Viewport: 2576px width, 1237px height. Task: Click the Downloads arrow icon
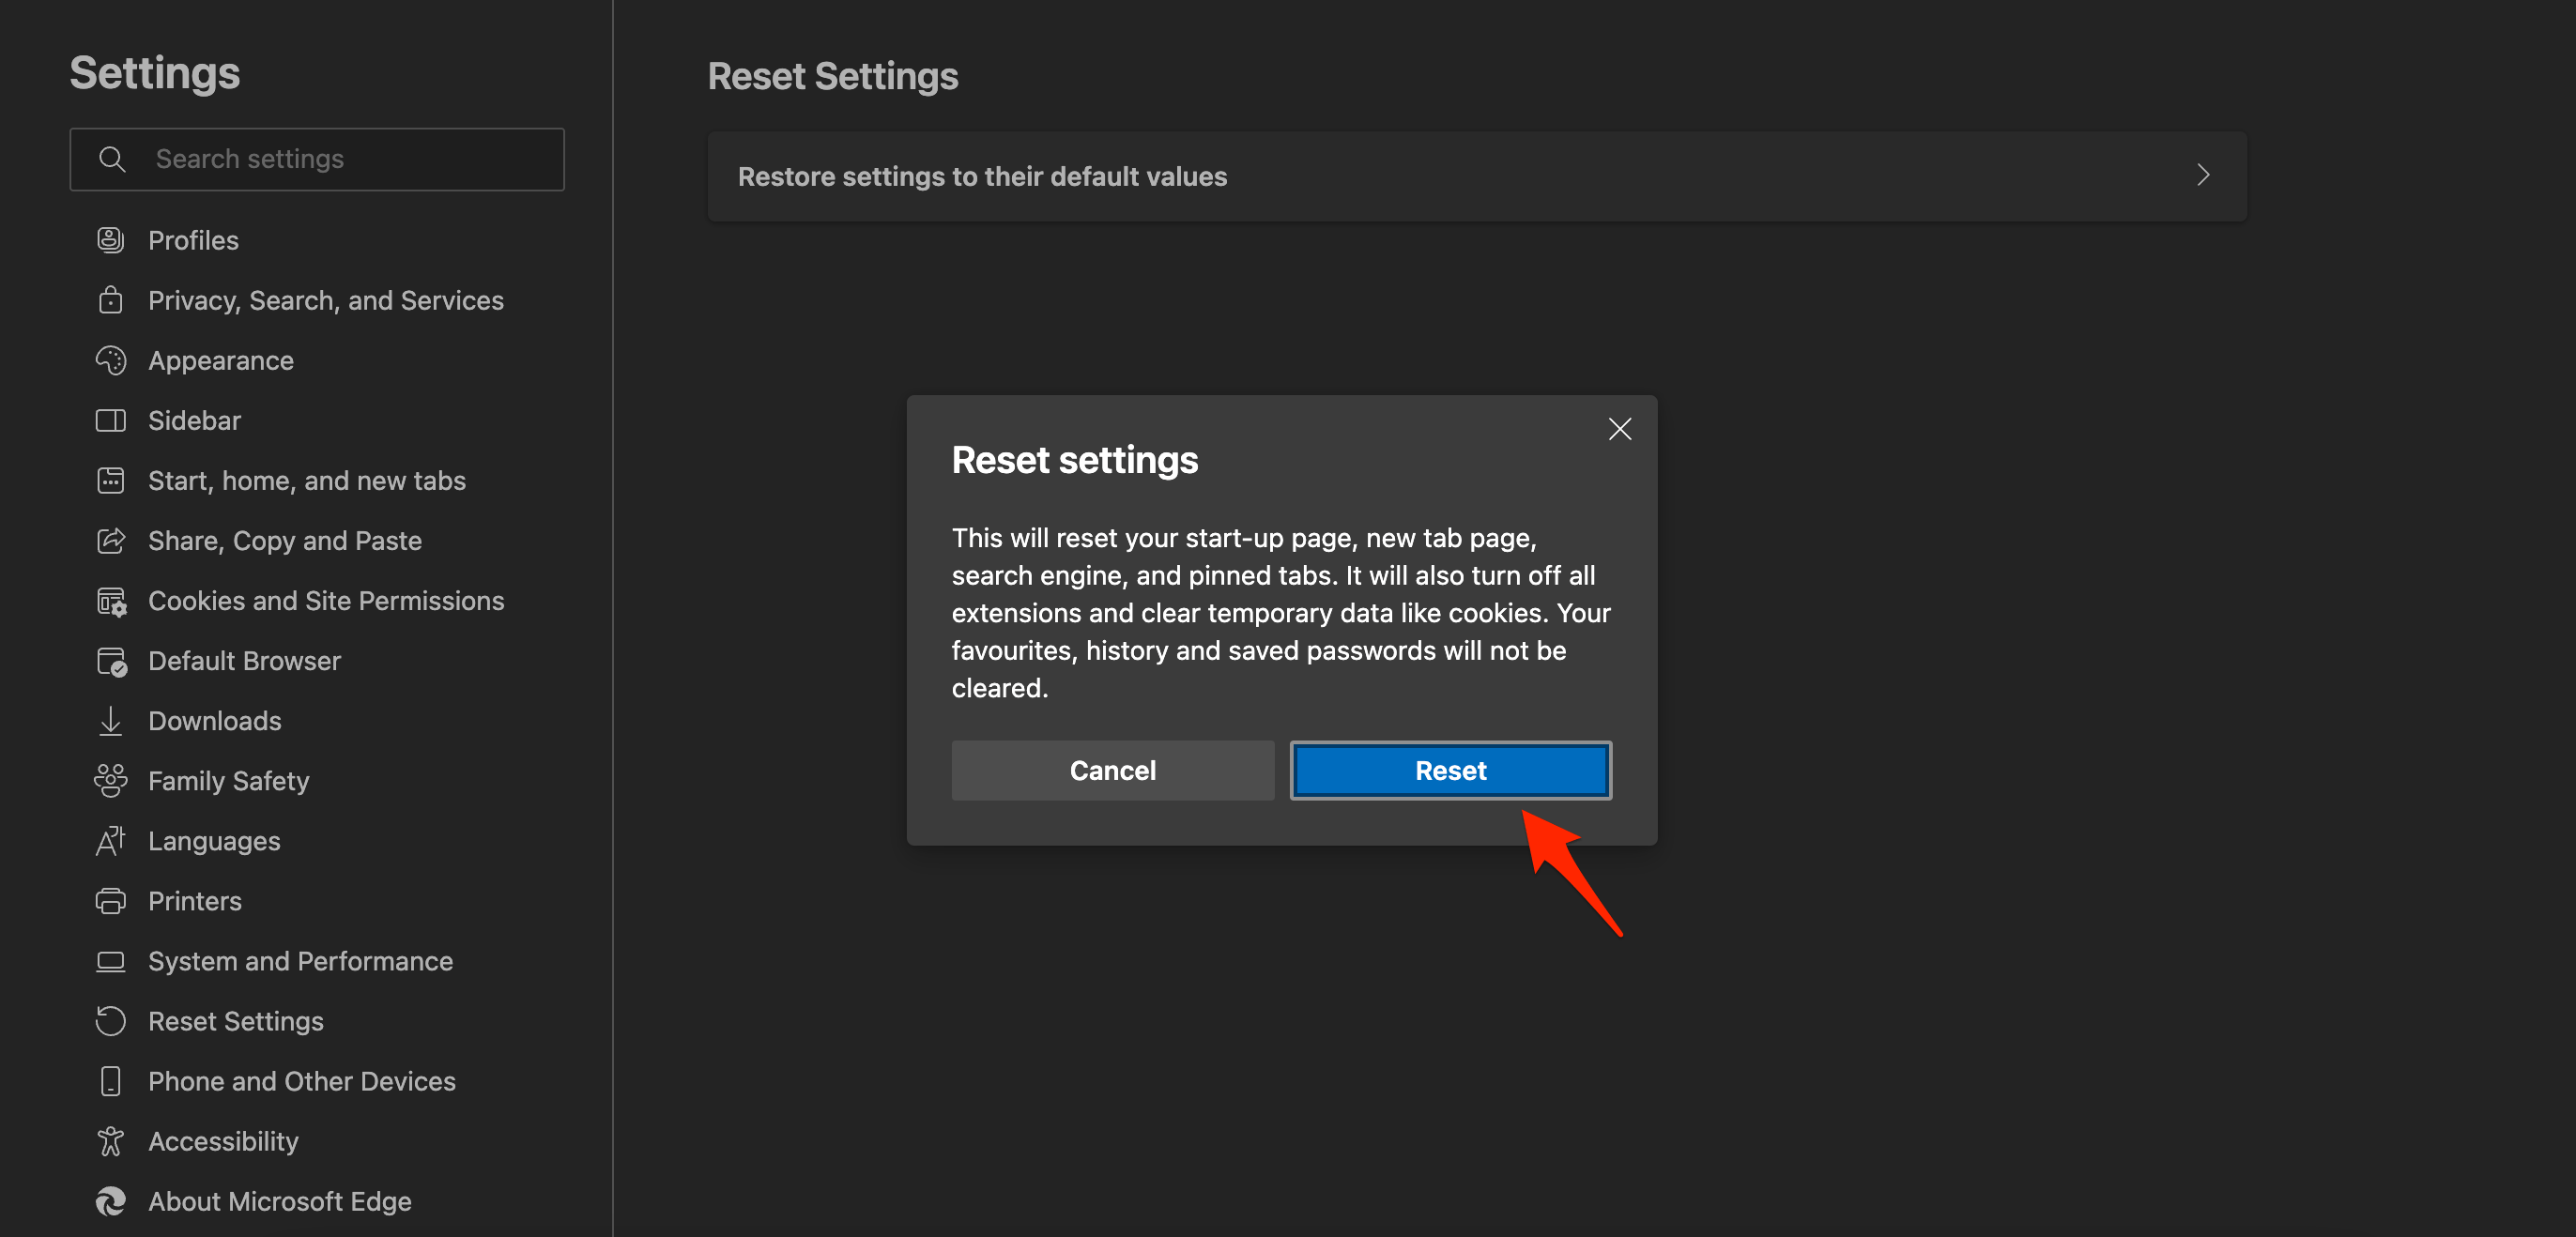pos(111,721)
